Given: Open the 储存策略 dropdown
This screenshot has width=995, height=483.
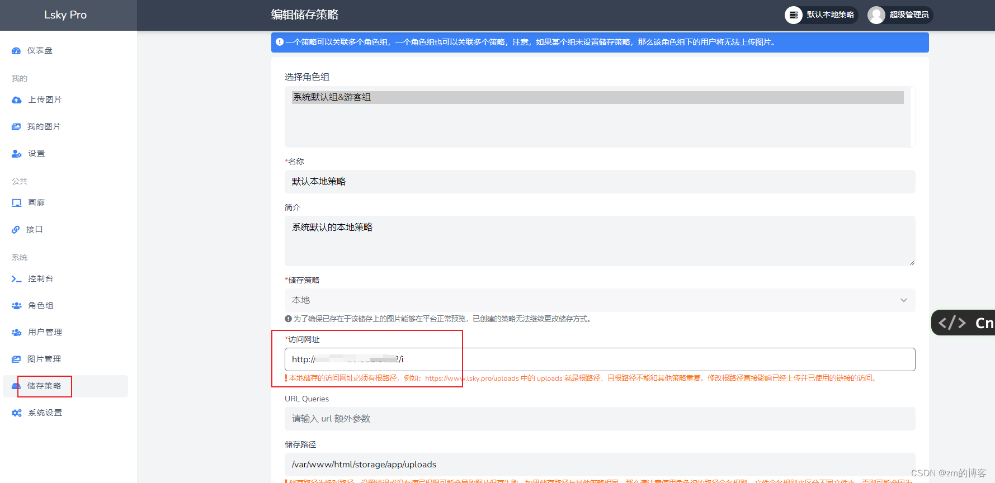Looking at the screenshot, I should (x=600, y=300).
